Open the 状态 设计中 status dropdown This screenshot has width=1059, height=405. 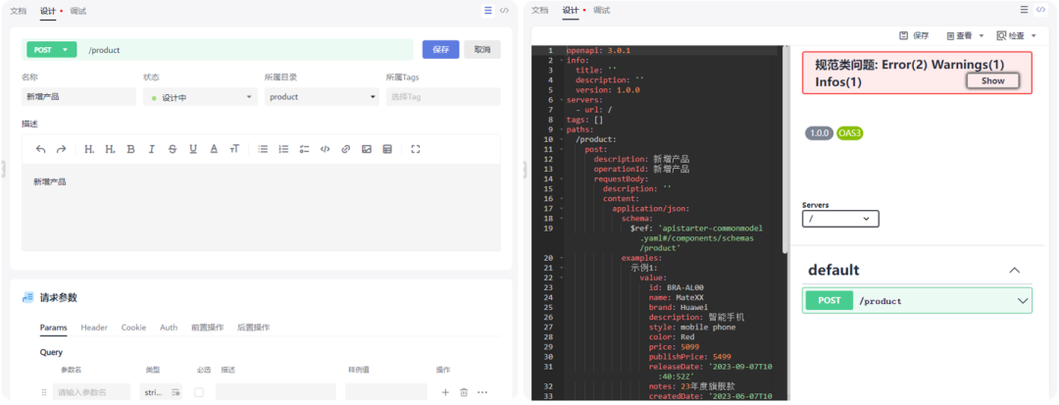200,97
